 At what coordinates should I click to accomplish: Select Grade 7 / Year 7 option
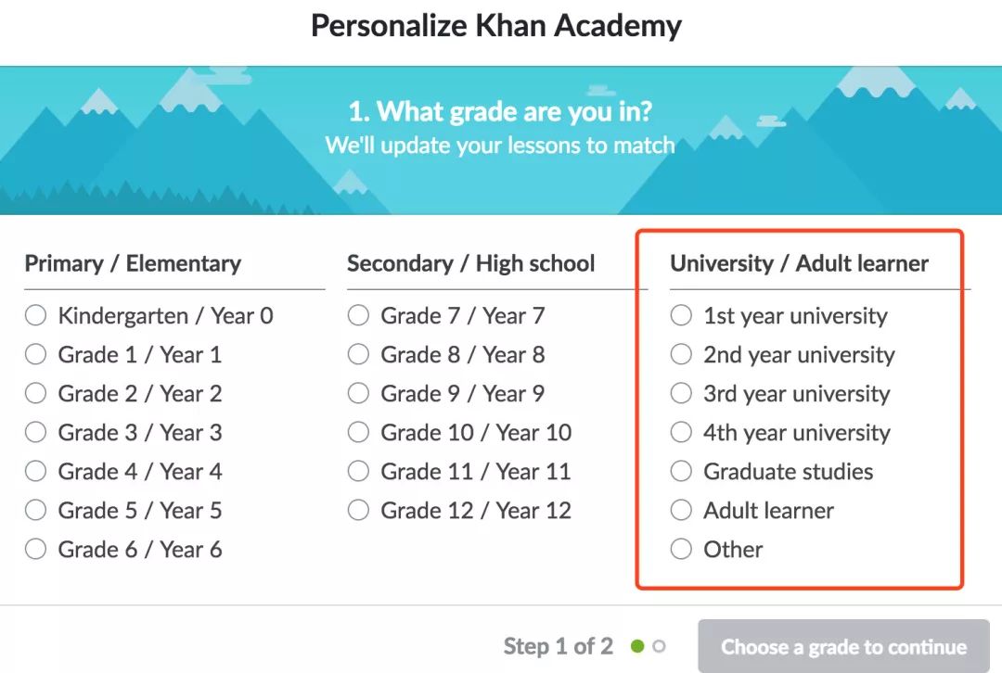(x=359, y=316)
